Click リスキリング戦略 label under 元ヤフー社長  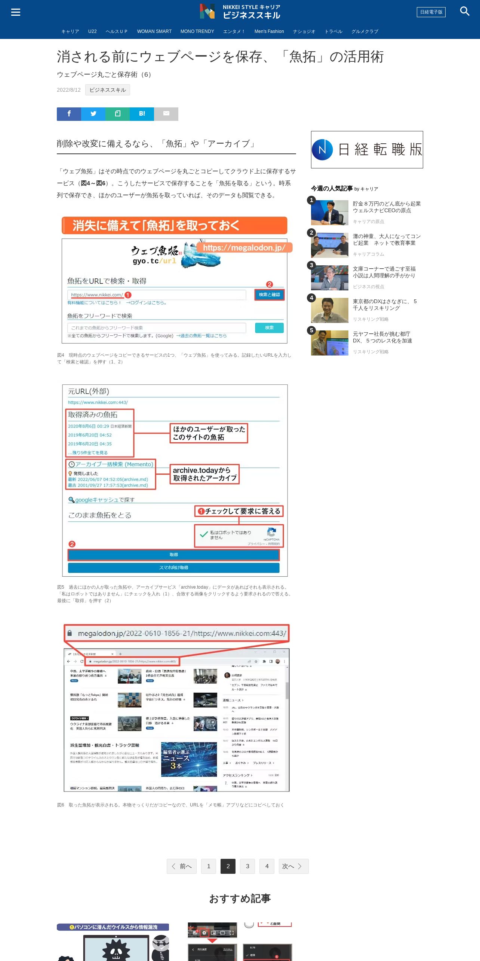click(x=371, y=352)
